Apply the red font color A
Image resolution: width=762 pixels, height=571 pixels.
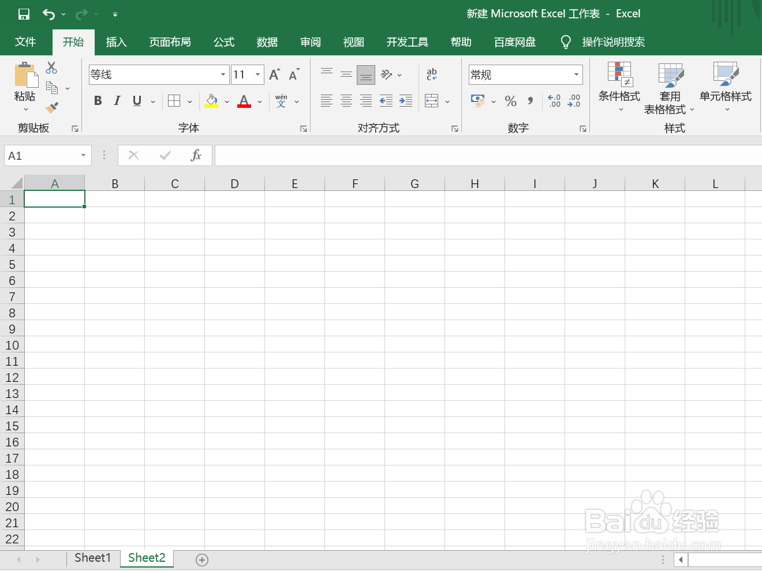pyautogui.click(x=244, y=101)
